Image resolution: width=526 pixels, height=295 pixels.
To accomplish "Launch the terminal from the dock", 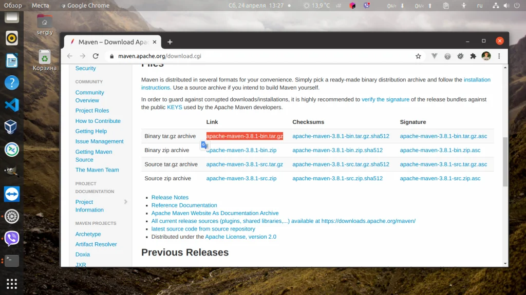I will [x=11, y=261].
